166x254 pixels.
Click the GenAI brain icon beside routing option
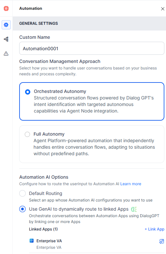coord(134,209)
